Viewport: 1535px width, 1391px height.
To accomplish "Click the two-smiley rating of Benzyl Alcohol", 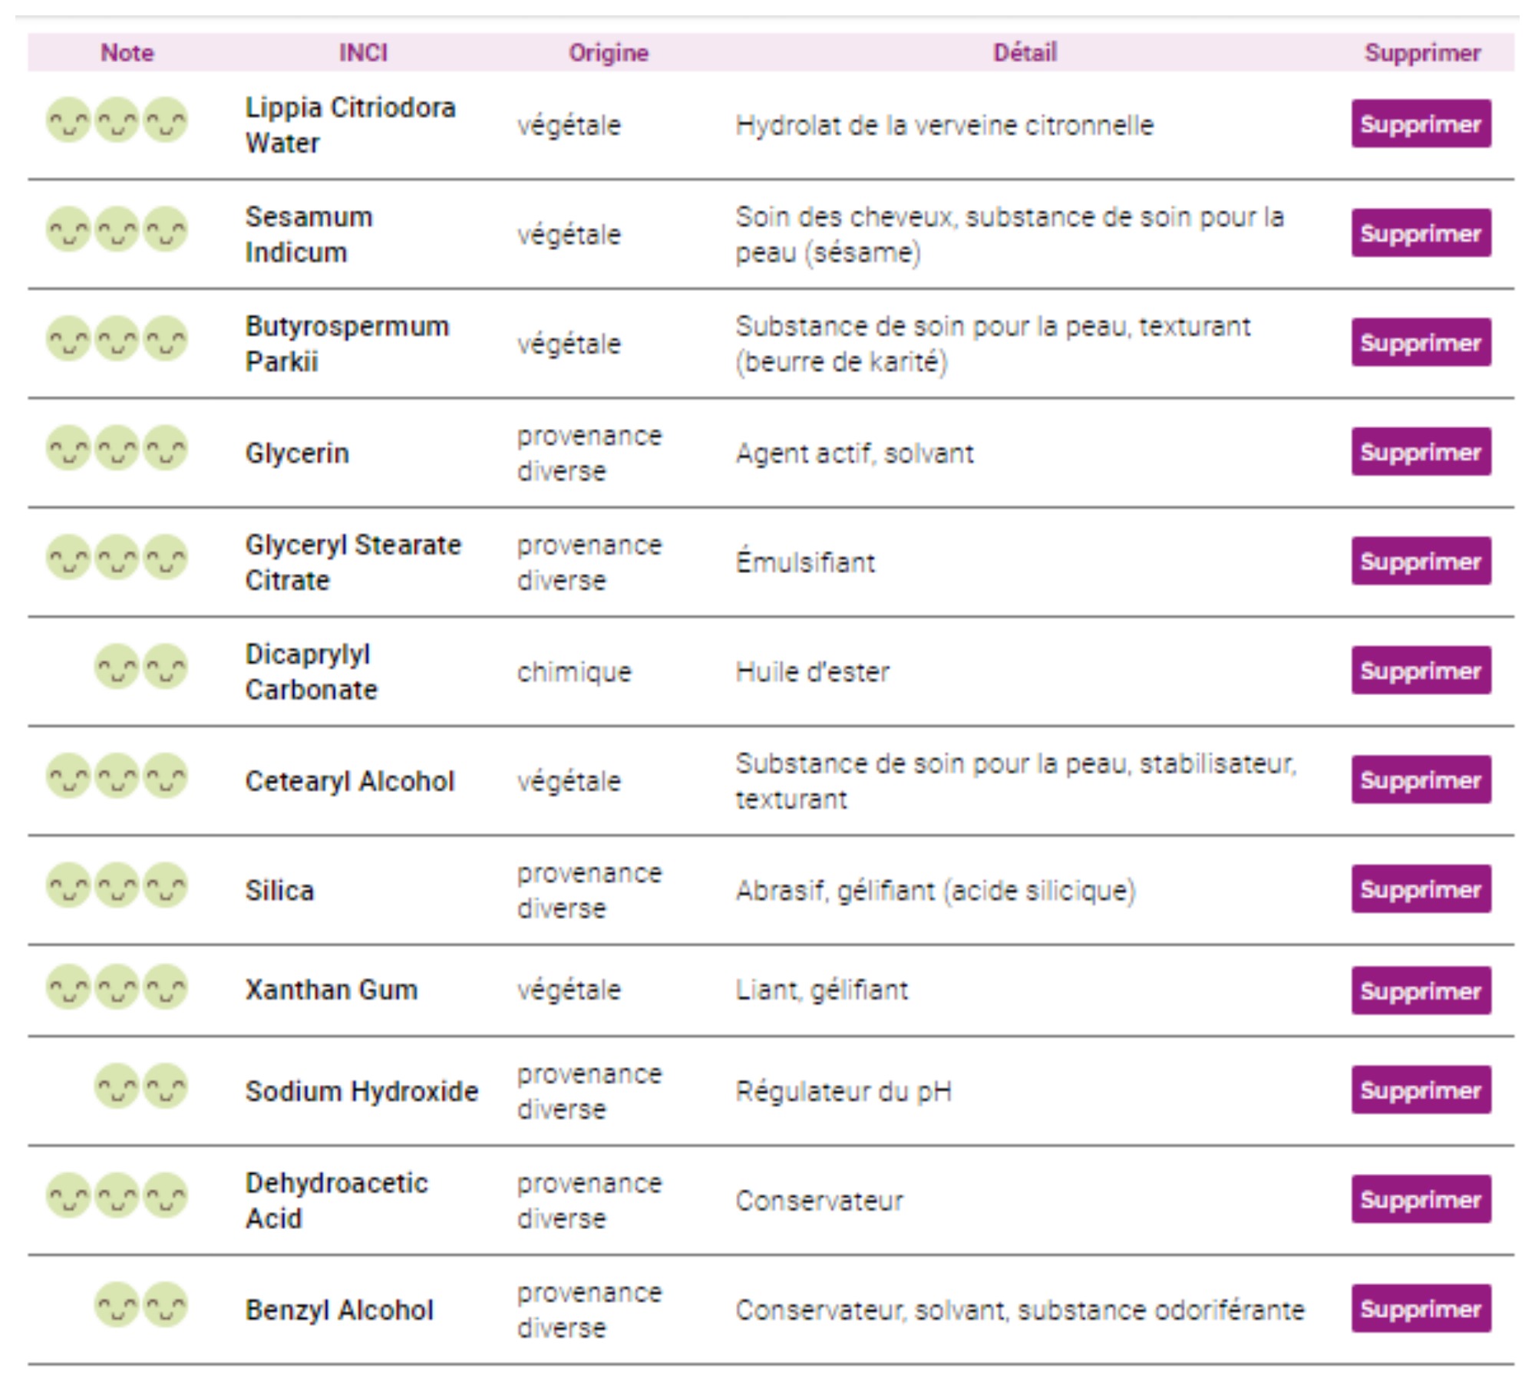I will (x=141, y=1304).
